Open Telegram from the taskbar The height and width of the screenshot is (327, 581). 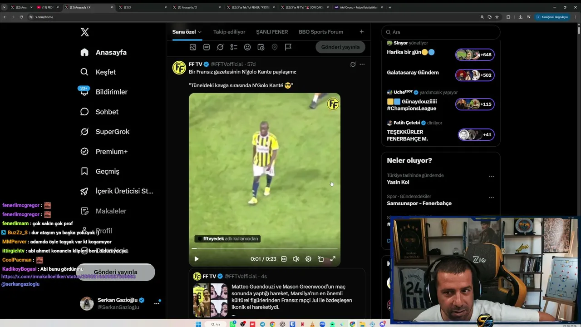click(262, 324)
